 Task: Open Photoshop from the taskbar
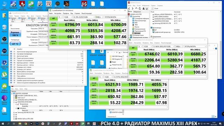pyautogui.click(x=37, y=124)
